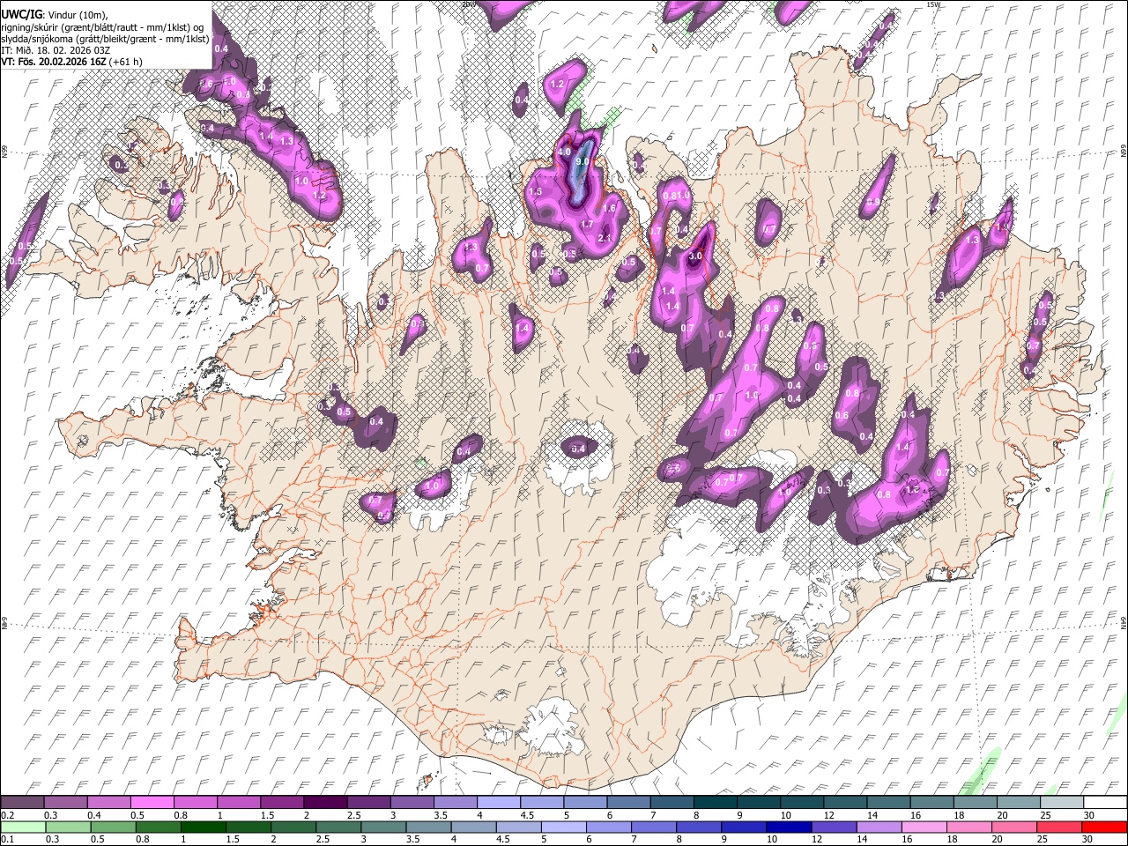The width and height of the screenshot is (1128, 846).
Task: Pick the red lower legend swatch labeled 30
Action: click(x=1103, y=827)
